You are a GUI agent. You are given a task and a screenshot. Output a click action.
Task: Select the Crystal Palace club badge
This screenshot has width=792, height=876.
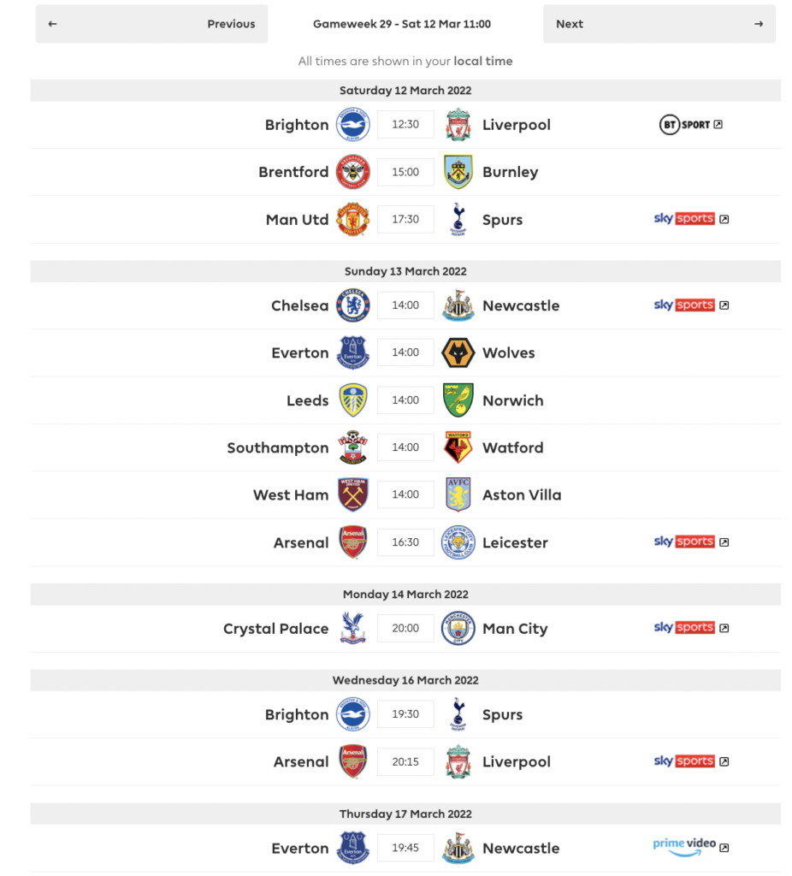(352, 629)
